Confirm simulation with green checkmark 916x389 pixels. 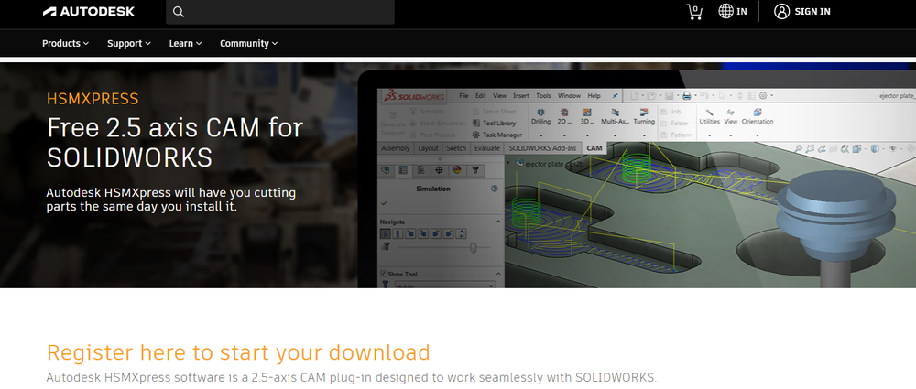click(384, 202)
